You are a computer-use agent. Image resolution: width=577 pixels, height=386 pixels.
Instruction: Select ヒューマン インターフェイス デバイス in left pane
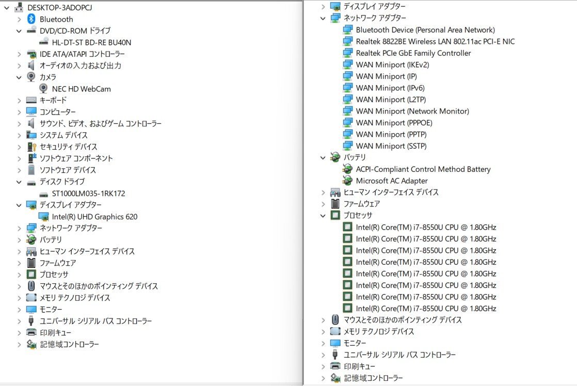tap(87, 251)
